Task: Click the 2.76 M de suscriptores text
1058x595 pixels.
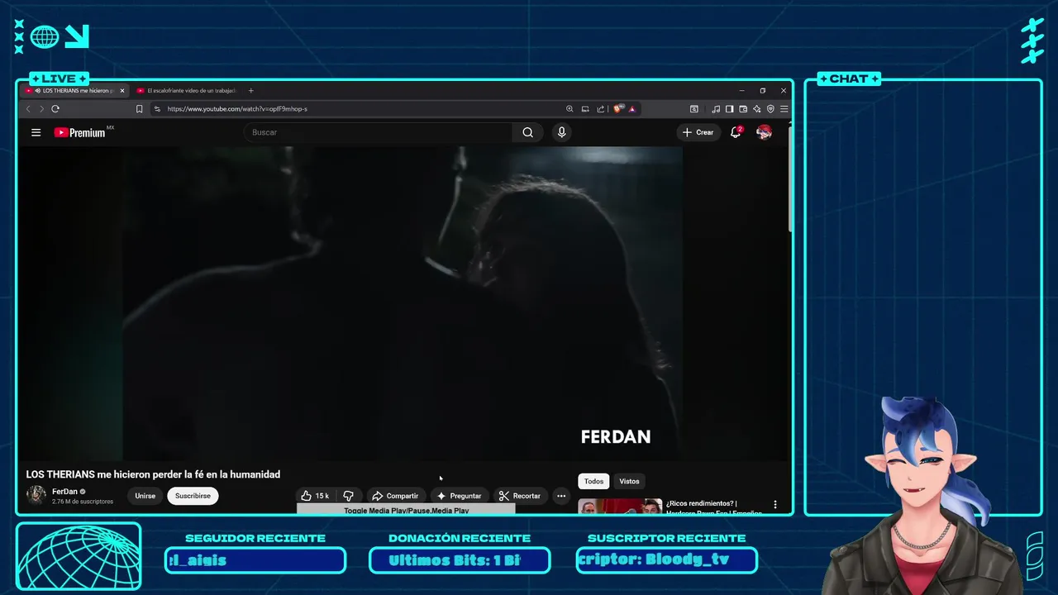Action: [83, 502]
